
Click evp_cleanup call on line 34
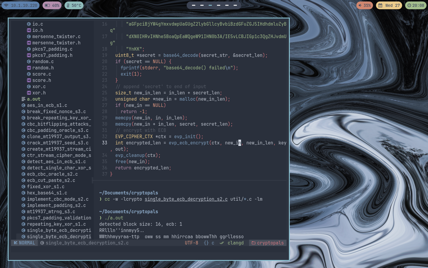[130, 155]
